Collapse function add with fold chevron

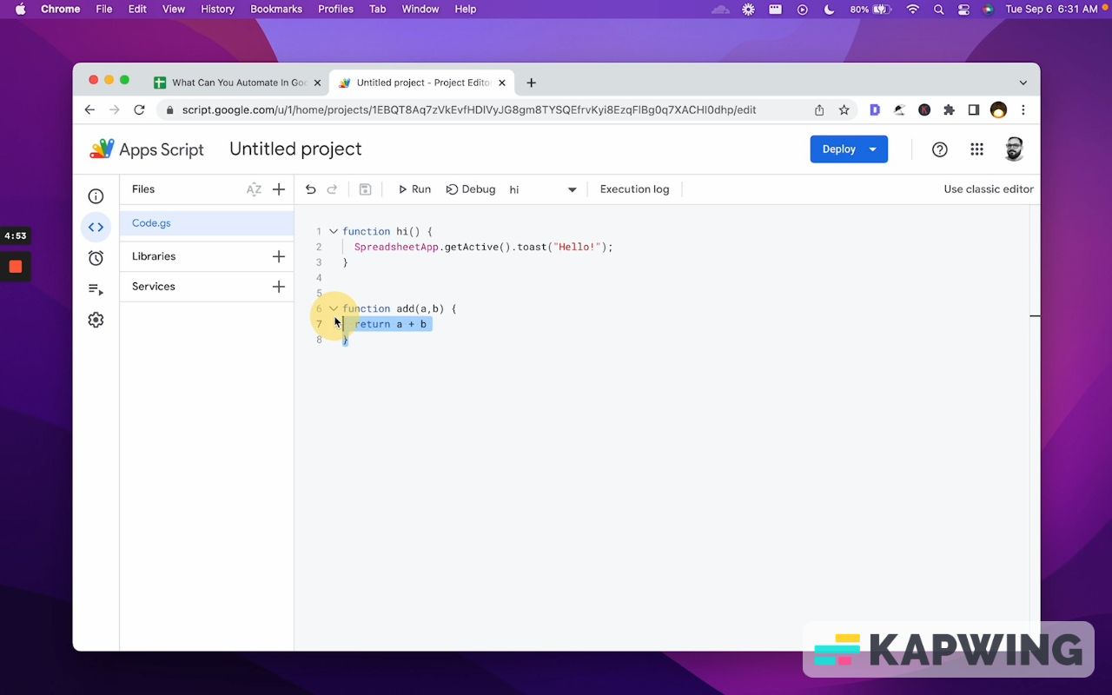(x=333, y=308)
